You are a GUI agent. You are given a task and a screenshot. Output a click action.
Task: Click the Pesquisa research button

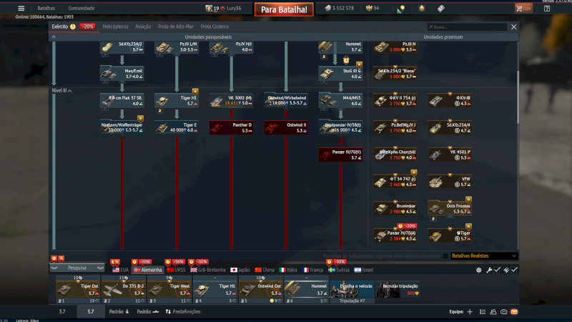(x=77, y=268)
